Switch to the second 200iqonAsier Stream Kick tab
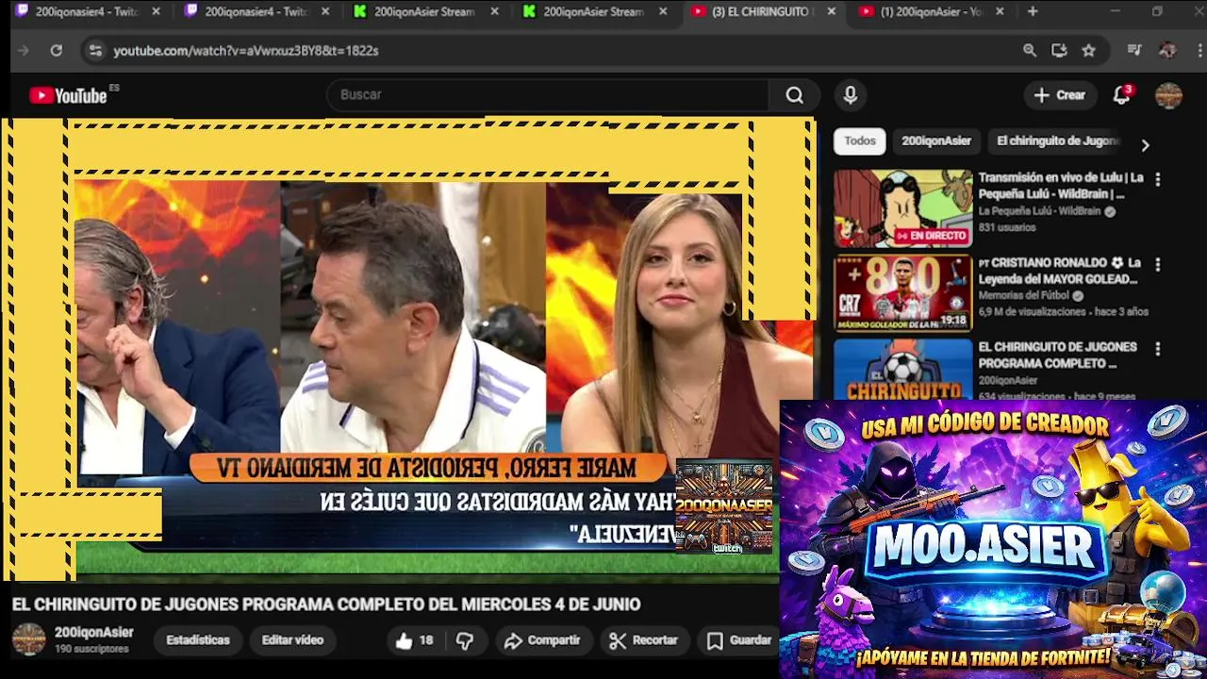The height and width of the screenshot is (679, 1207). click(595, 11)
